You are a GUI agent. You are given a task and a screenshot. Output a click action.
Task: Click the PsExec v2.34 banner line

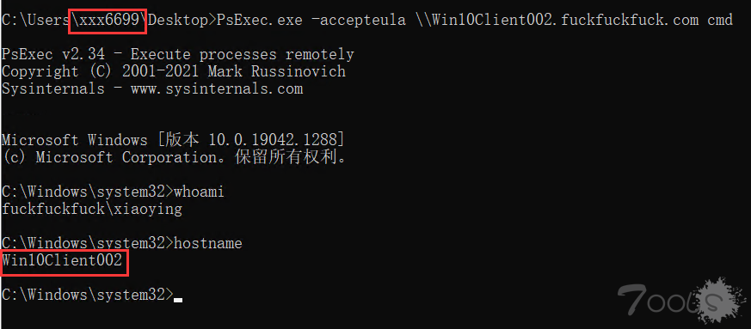[178, 54]
